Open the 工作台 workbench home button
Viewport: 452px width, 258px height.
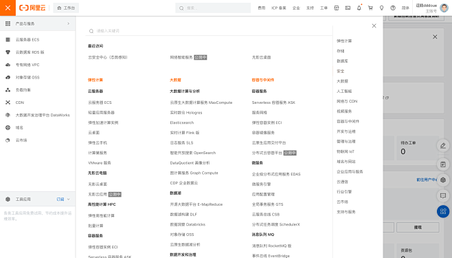pos(66,8)
